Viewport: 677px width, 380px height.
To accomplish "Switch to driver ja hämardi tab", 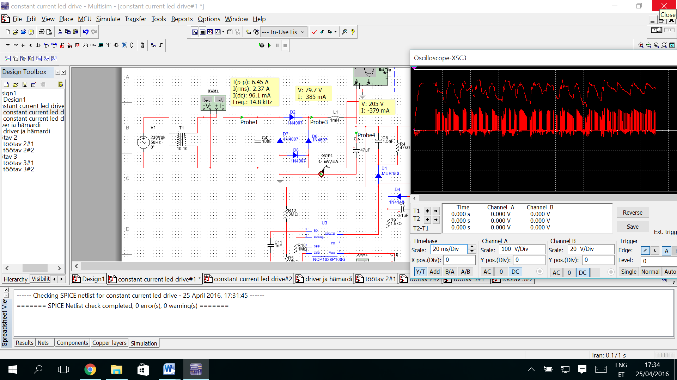I will coord(324,279).
